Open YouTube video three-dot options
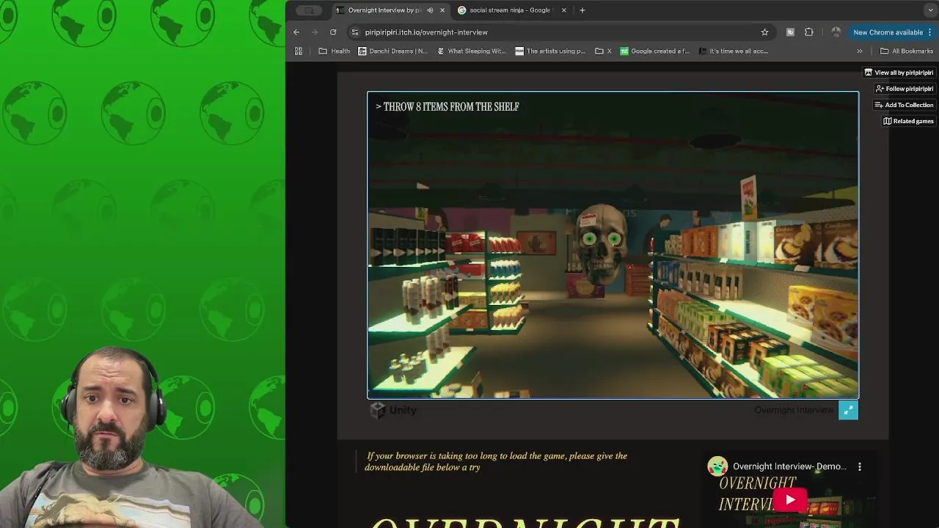Viewport: 939px width, 528px height. point(860,466)
